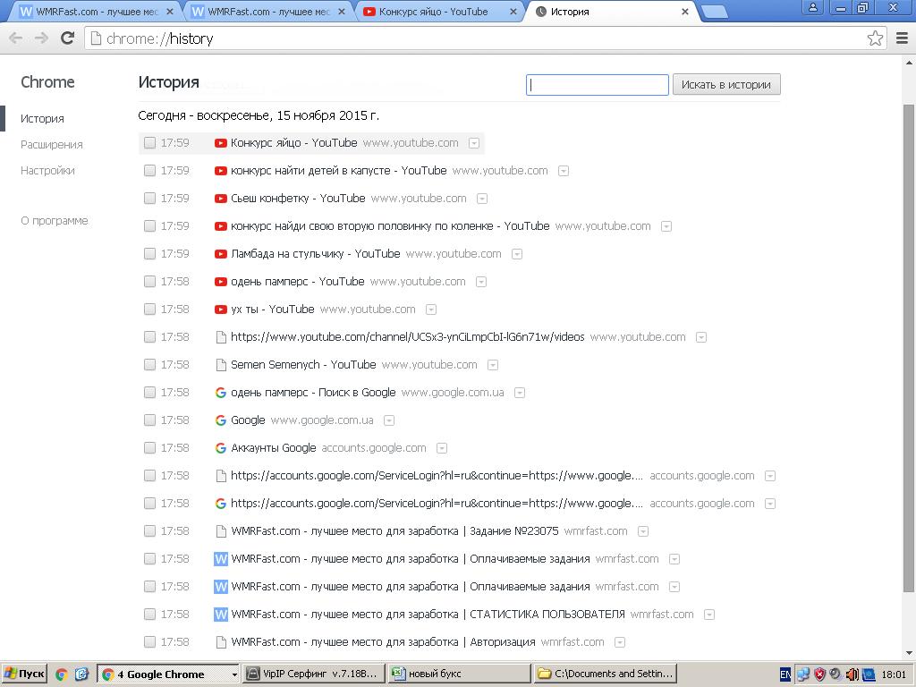Click the network computers icon in system tray
Screen dimensions: 916x687
804,674
